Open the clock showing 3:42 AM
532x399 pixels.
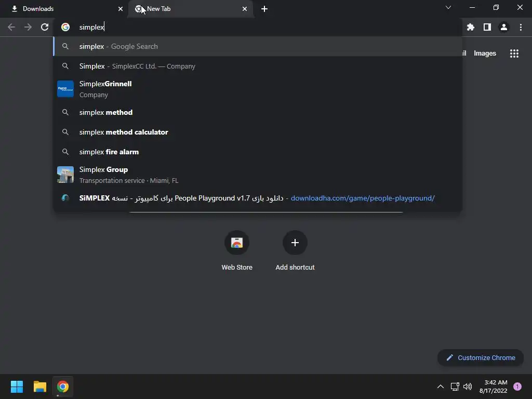pyautogui.click(x=494, y=387)
